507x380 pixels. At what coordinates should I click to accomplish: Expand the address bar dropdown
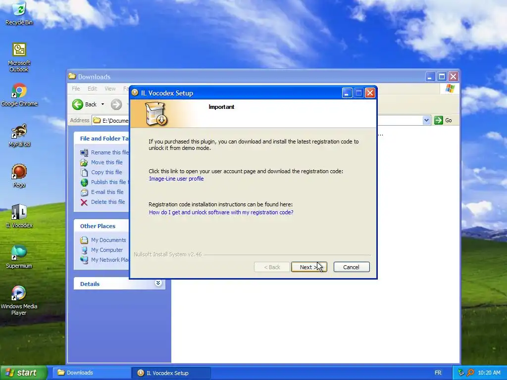pos(426,120)
